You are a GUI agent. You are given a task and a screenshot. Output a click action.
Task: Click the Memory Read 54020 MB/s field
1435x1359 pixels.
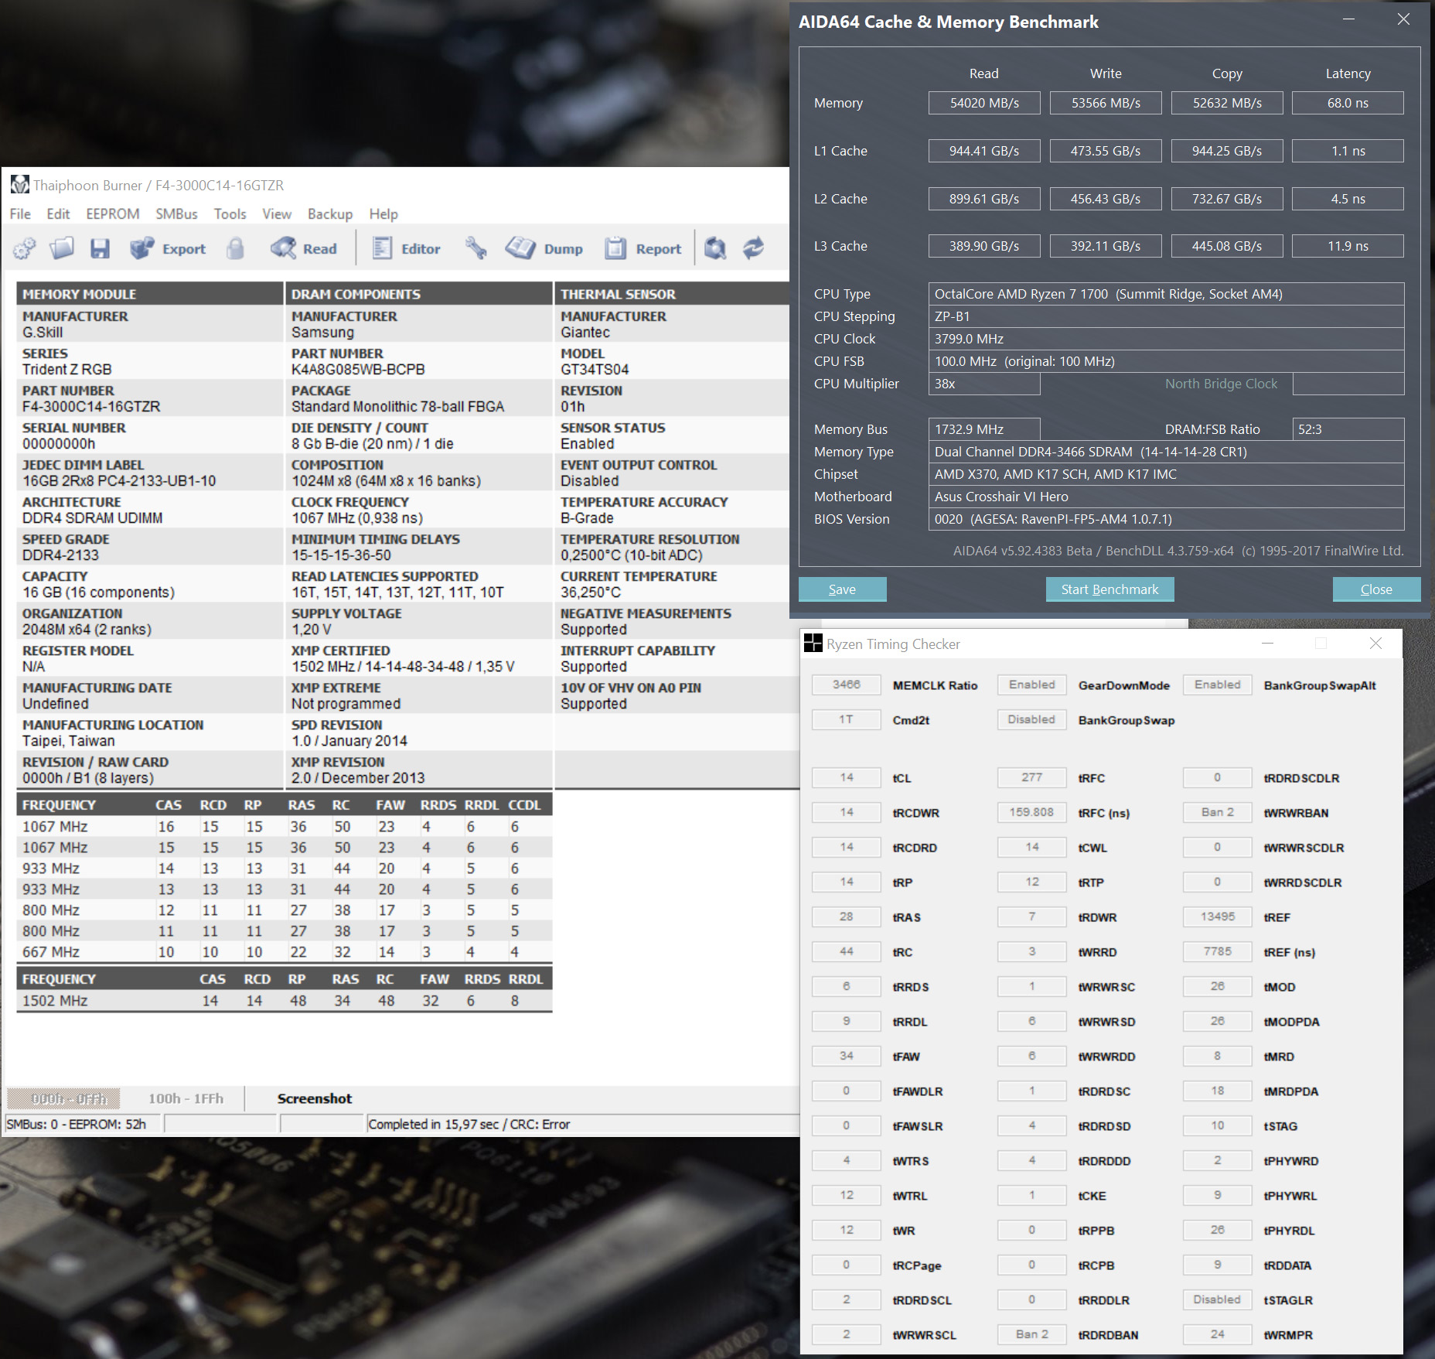(x=984, y=103)
